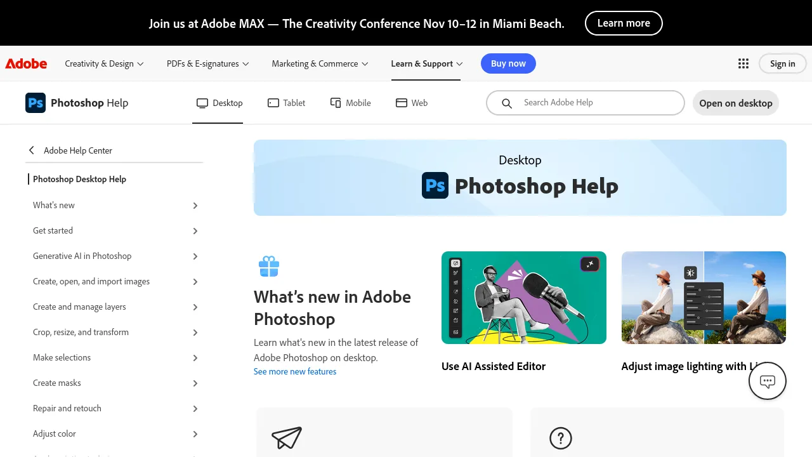812x457 pixels.
Task: Click Open on desktop button
Action: pyautogui.click(x=735, y=103)
